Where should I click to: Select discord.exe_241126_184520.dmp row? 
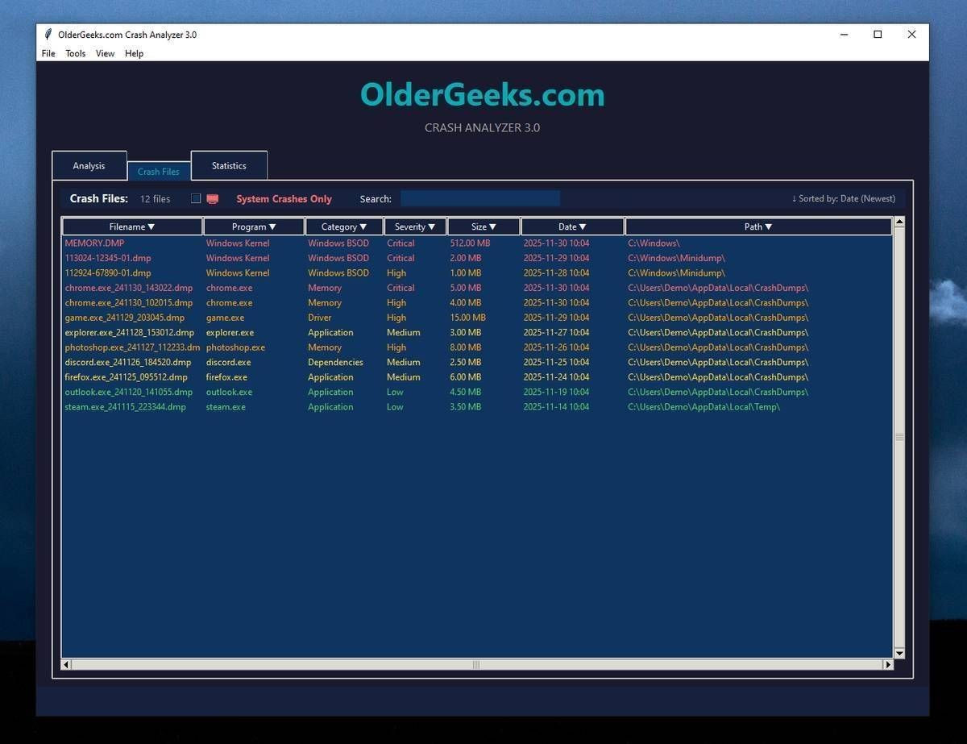(477, 362)
